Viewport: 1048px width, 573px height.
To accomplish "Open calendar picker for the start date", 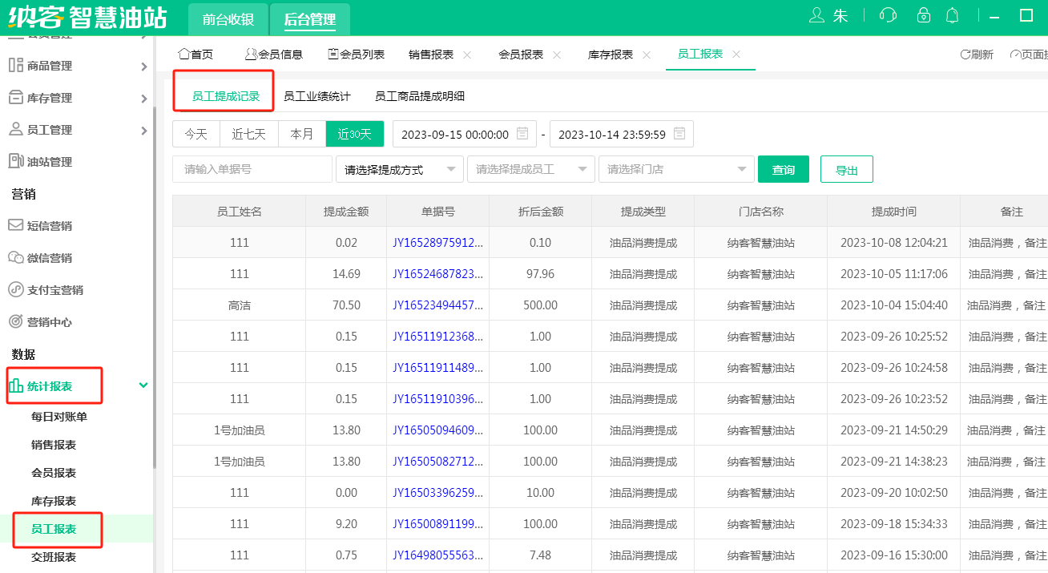I will click(x=522, y=134).
